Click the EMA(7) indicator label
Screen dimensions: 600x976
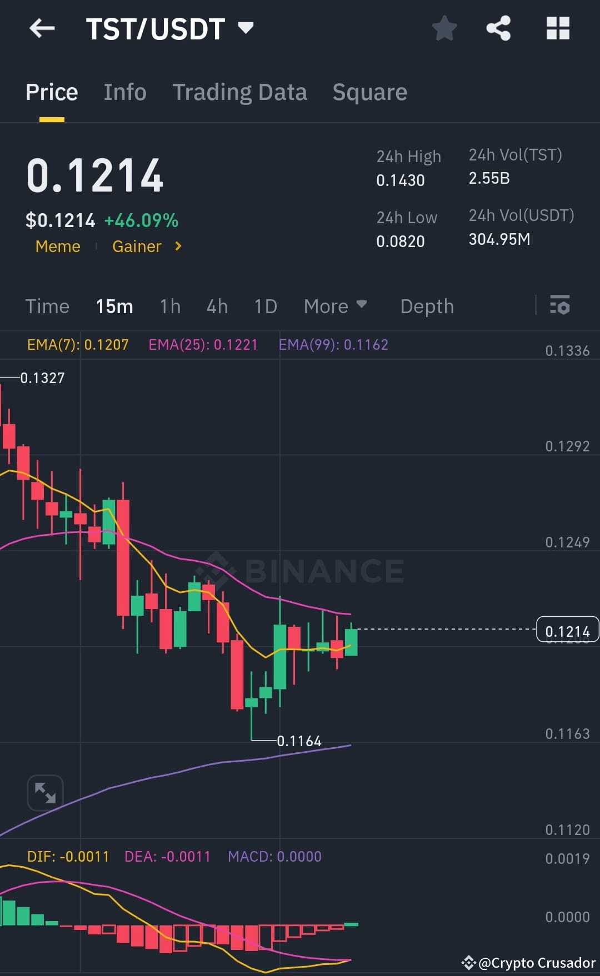point(78,344)
